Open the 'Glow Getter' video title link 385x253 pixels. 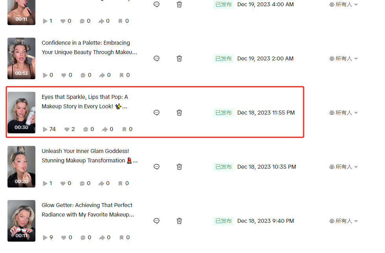coord(87,210)
